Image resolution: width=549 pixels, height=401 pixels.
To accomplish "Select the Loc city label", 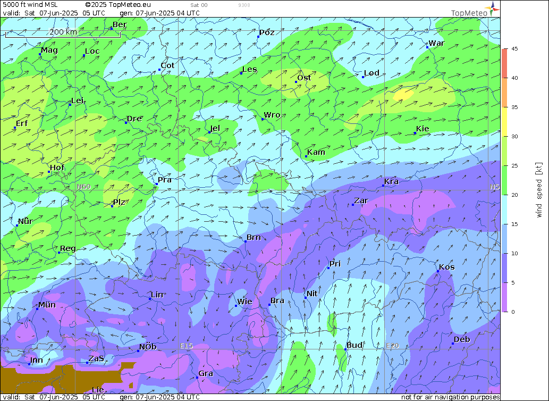I will (x=92, y=51).
